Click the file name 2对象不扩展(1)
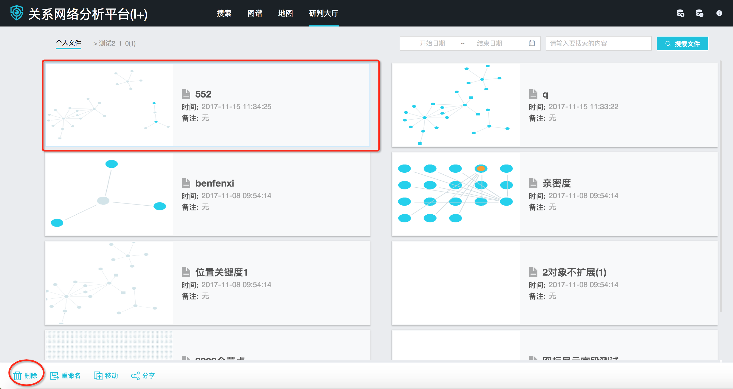The height and width of the screenshot is (389, 733). click(x=574, y=272)
